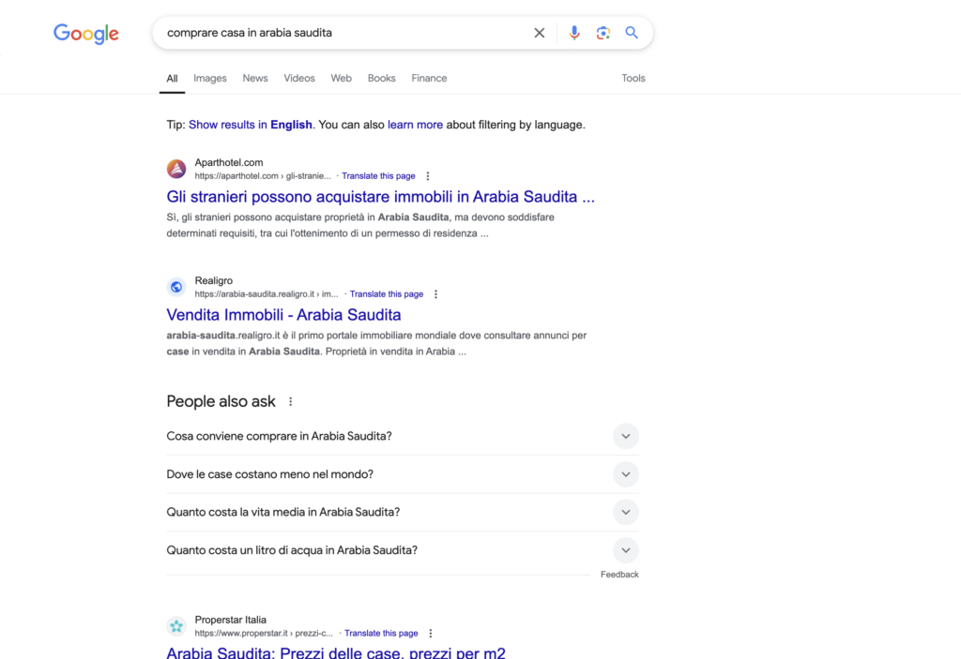961x659 pixels.
Task: Expand "Quanto costa un litro di acqua" question
Action: pos(402,550)
